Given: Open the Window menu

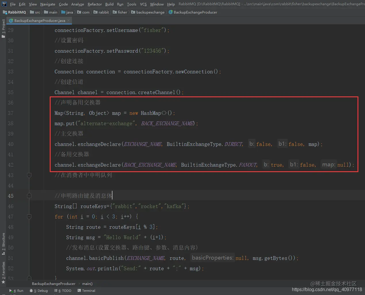Looking at the screenshot, I should [x=157, y=4].
